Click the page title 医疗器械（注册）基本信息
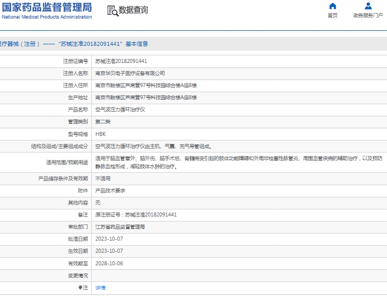Viewport: 387px width, 296px height. [74, 44]
